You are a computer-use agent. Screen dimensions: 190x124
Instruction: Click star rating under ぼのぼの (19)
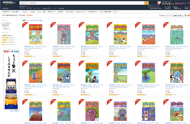point(141,95)
